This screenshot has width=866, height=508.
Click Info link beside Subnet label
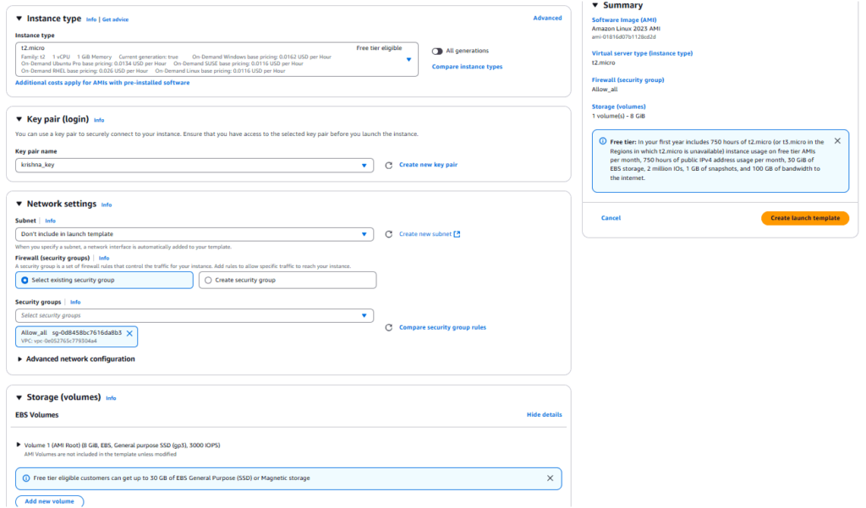[50, 221]
